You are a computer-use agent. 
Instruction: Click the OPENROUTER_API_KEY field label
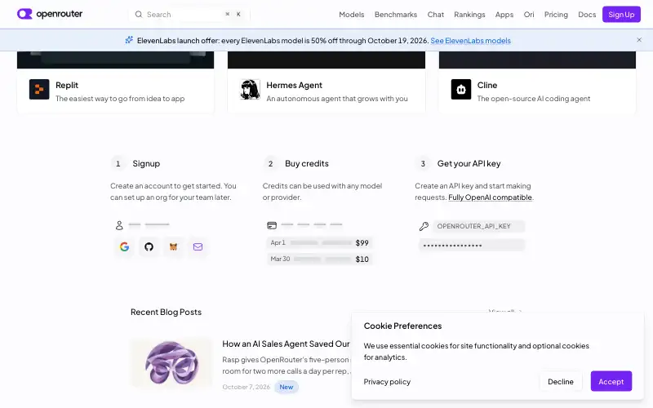point(474,226)
